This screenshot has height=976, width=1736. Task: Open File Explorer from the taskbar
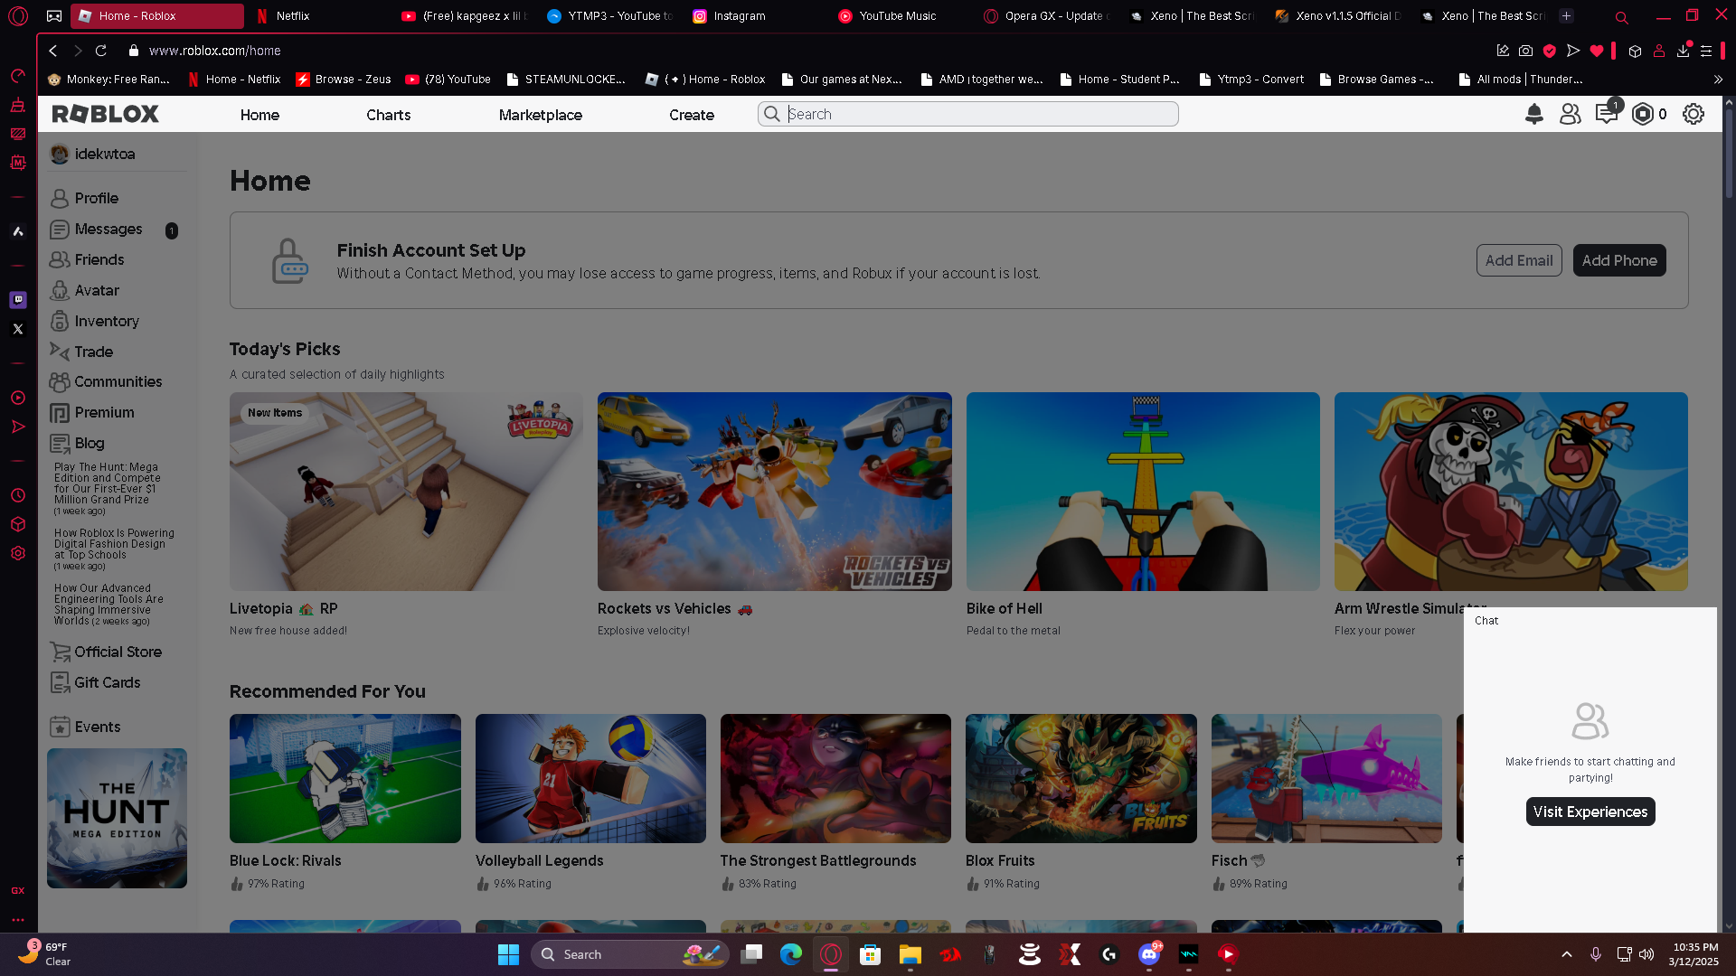click(910, 954)
